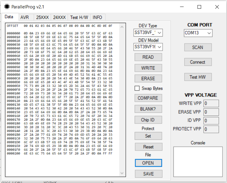Click the ParallelProg chip icon in title bar
The image size is (227, 183).
pos(7,7)
